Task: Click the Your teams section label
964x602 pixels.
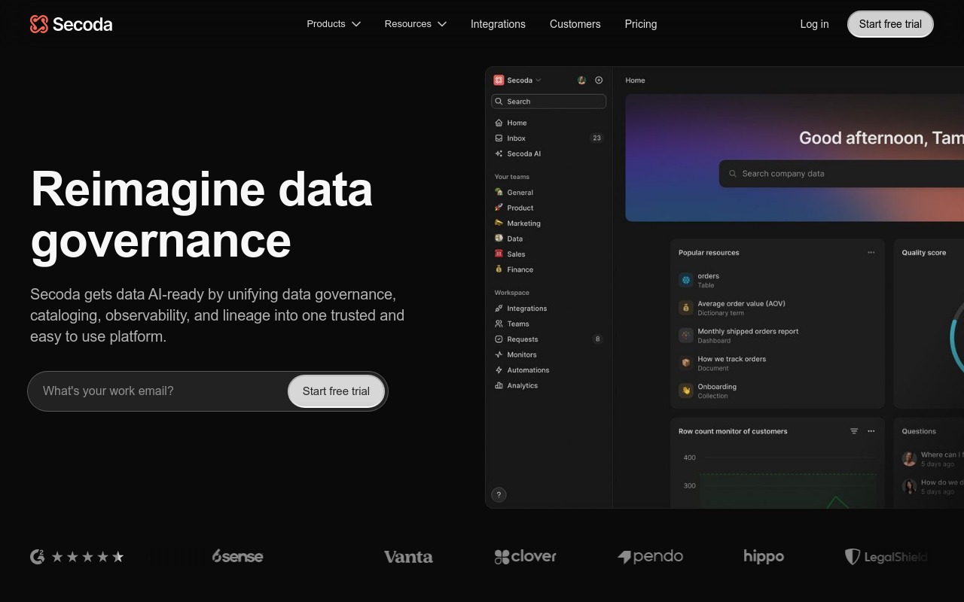Action: click(x=512, y=177)
